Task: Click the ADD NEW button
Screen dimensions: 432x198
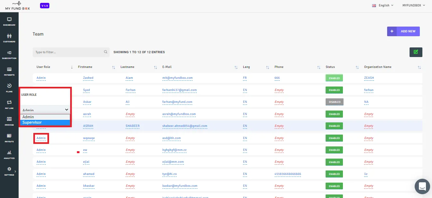Action: [403, 31]
